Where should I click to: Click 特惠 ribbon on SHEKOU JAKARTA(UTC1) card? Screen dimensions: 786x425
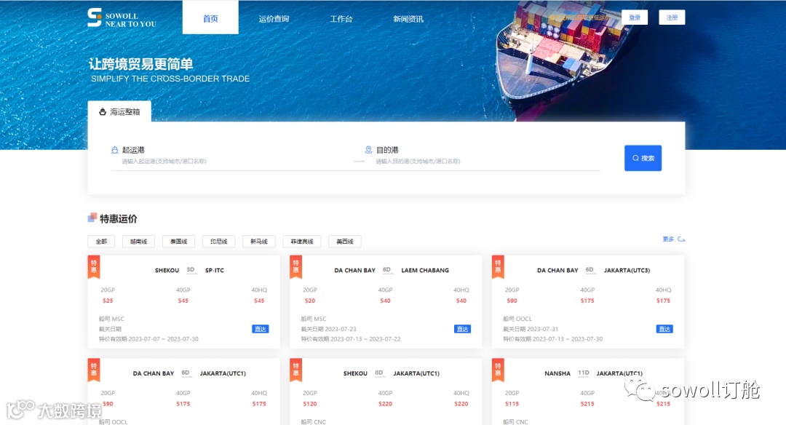click(x=295, y=370)
